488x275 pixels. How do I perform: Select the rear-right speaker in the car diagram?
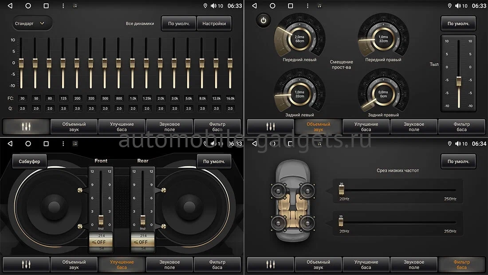click(305, 221)
